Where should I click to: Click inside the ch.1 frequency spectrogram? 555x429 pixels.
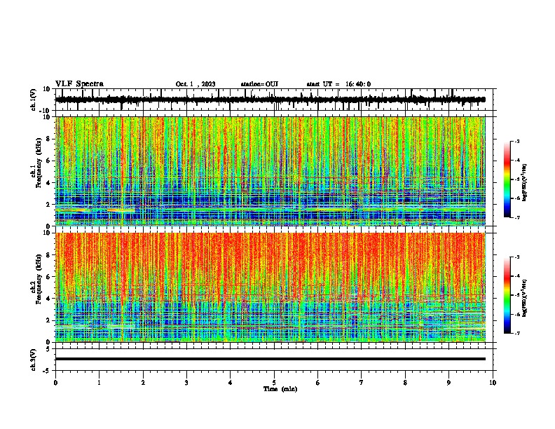coord(270,171)
